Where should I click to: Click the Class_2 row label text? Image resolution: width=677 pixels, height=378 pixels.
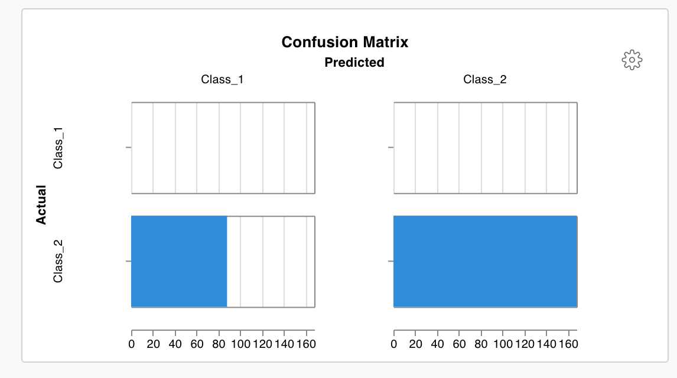pos(57,259)
